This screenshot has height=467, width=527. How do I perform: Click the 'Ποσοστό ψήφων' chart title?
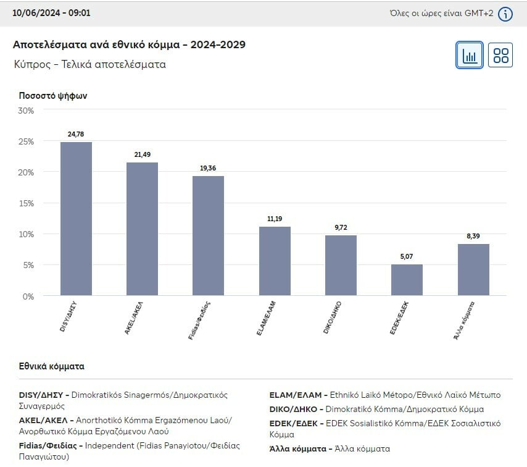click(53, 96)
